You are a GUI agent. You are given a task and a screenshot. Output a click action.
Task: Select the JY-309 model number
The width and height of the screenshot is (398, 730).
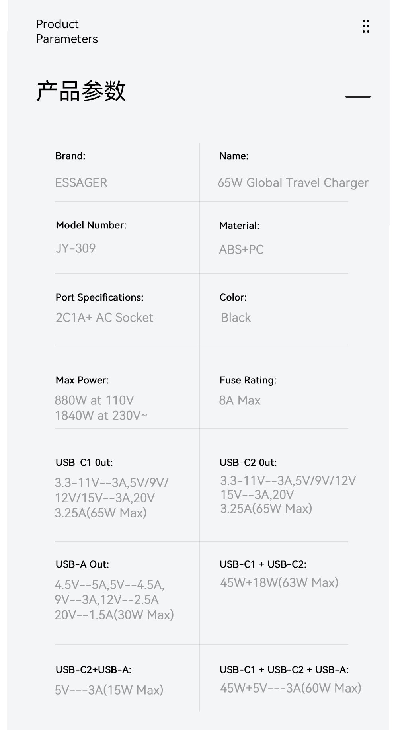point(76,248)
